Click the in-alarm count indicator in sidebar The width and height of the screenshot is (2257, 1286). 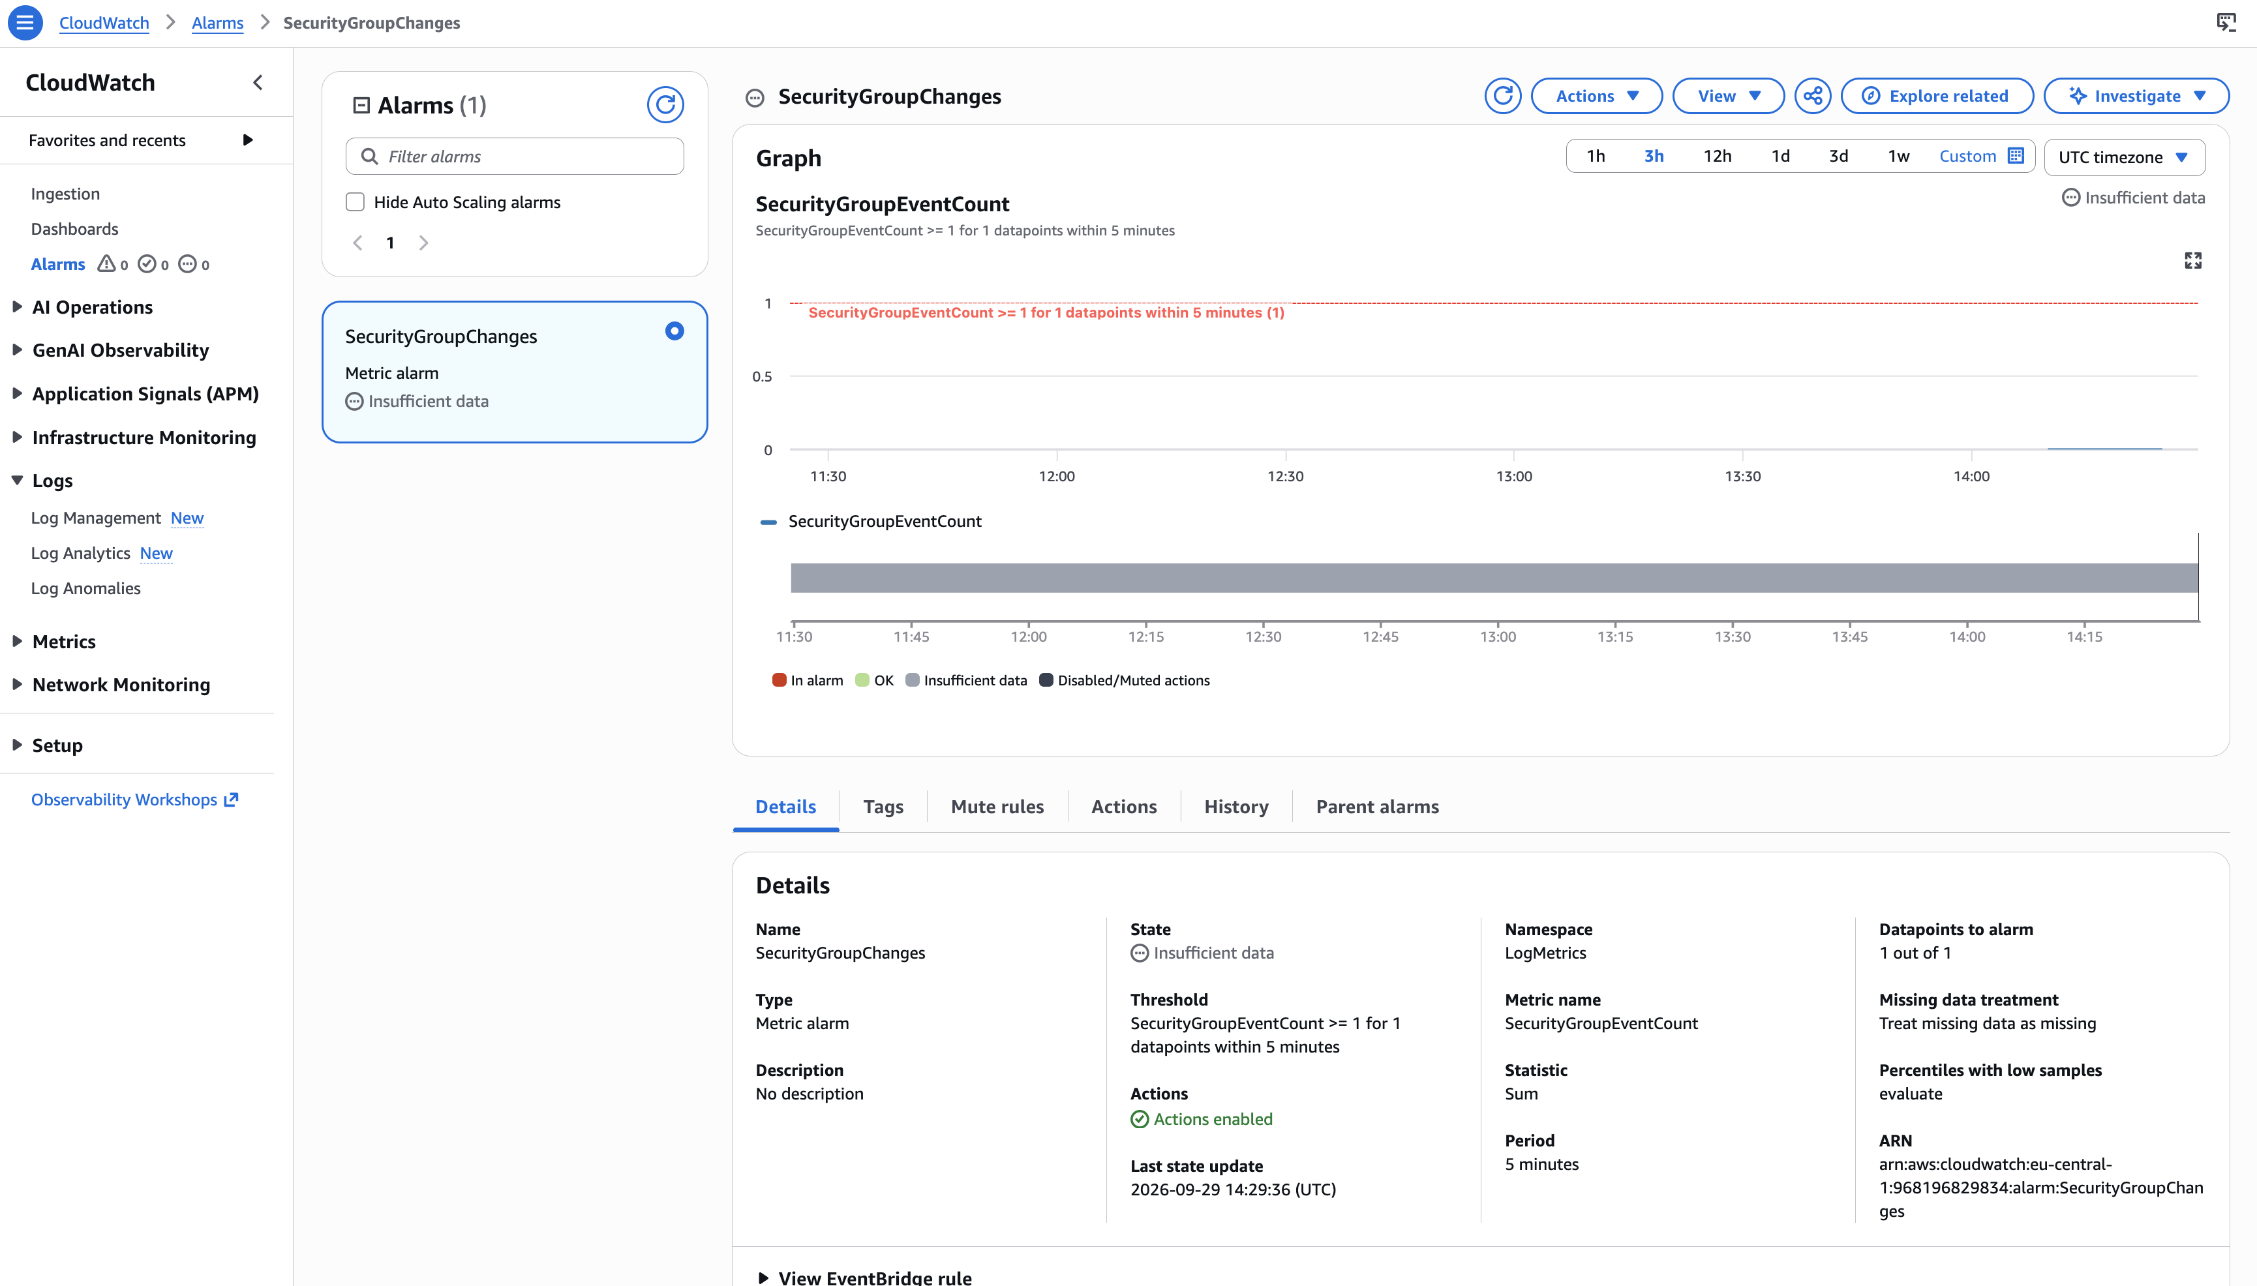(x=112, y=264)
